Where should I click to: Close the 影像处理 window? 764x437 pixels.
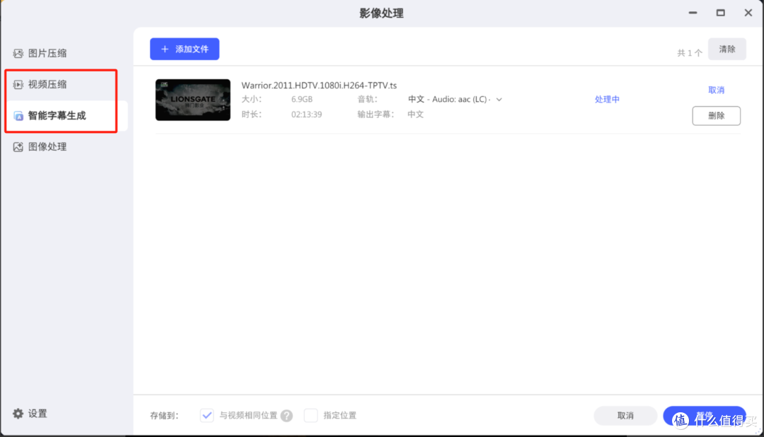748,13
